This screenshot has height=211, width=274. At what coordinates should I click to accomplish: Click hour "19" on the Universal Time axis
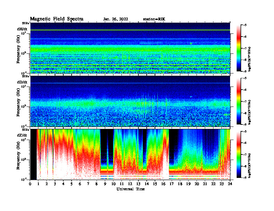(188, 184)
